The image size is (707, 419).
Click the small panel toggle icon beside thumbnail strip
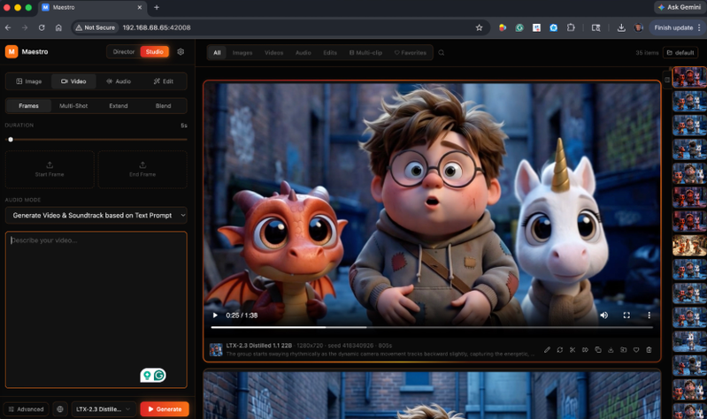pos(667,80)
